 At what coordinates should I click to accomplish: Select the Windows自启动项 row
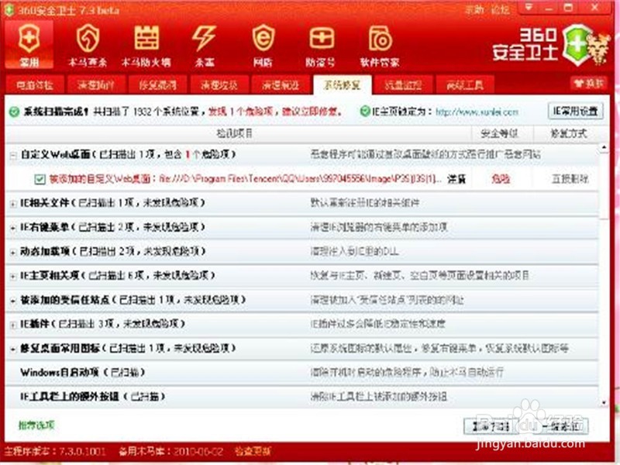(x=302, y=372)
